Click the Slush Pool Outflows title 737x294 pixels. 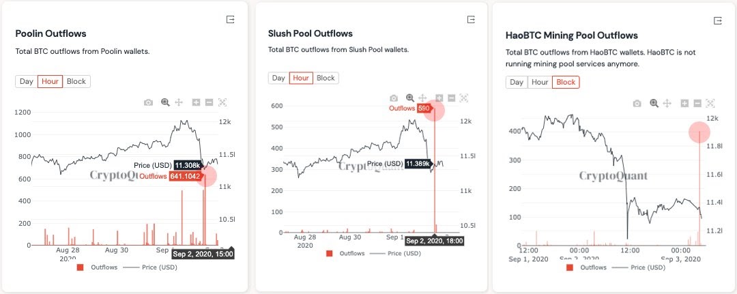pyautogui.click(x=310, y=33)
